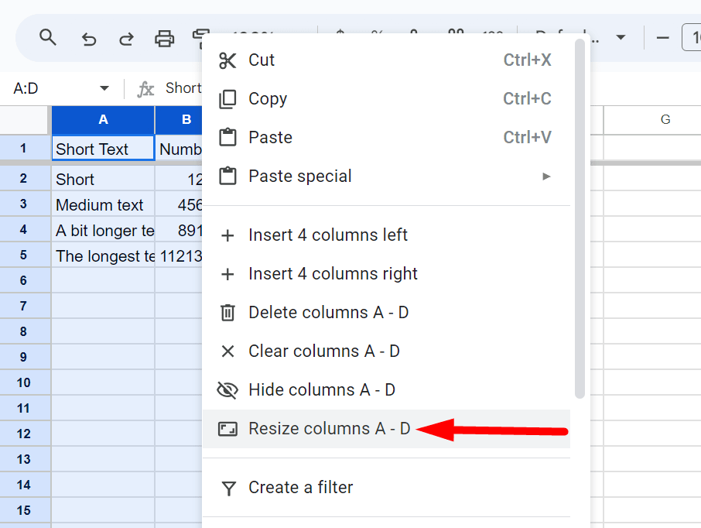Open more number formats (123)
This screenshot has height=528, width=701.
[492, 34]
